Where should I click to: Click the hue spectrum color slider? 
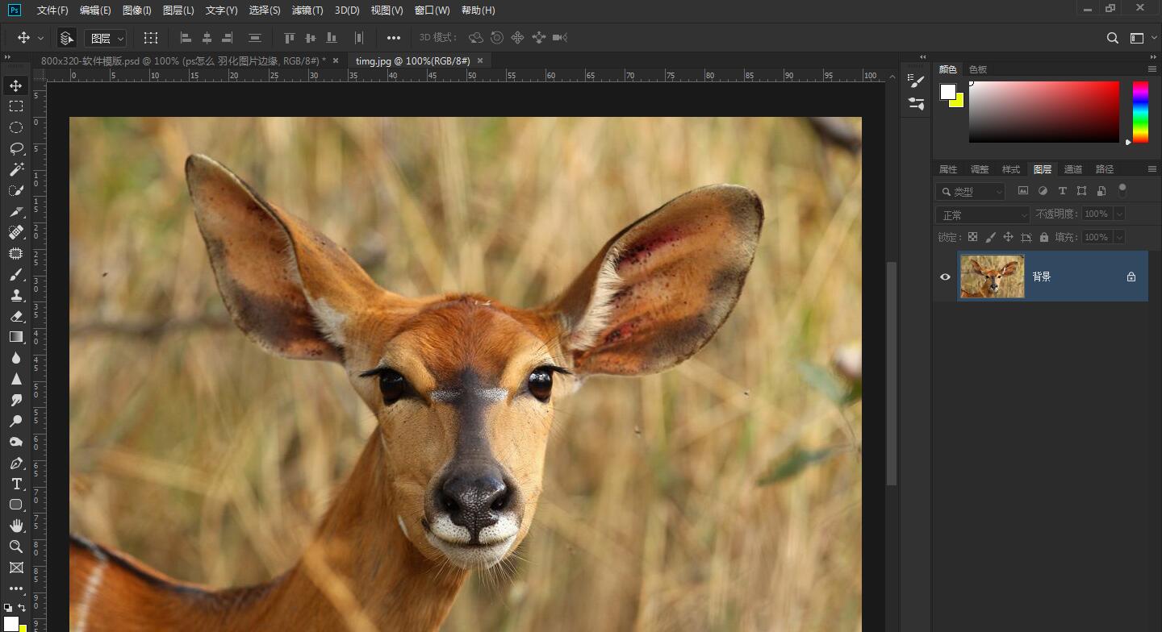1139,112
